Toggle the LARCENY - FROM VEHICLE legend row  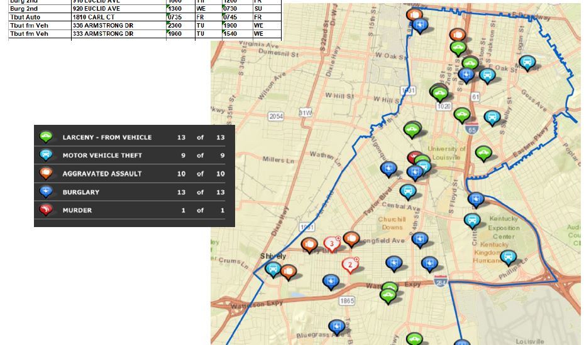tap(107, 137)
